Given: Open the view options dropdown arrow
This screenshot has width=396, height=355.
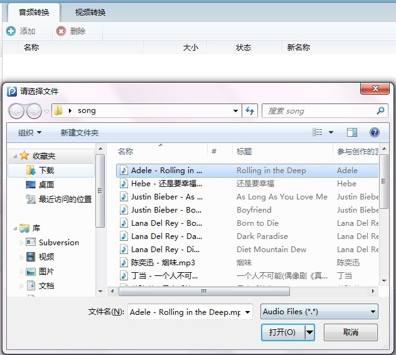Looking at the screenshot, I should [x=331, y=132].
